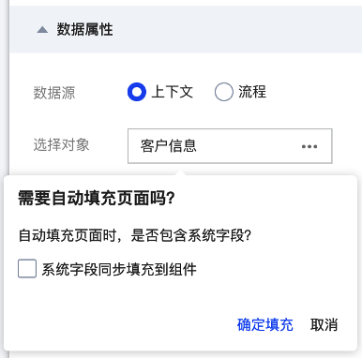Click the popover arrow below 客户信息 field

[179, 172]
